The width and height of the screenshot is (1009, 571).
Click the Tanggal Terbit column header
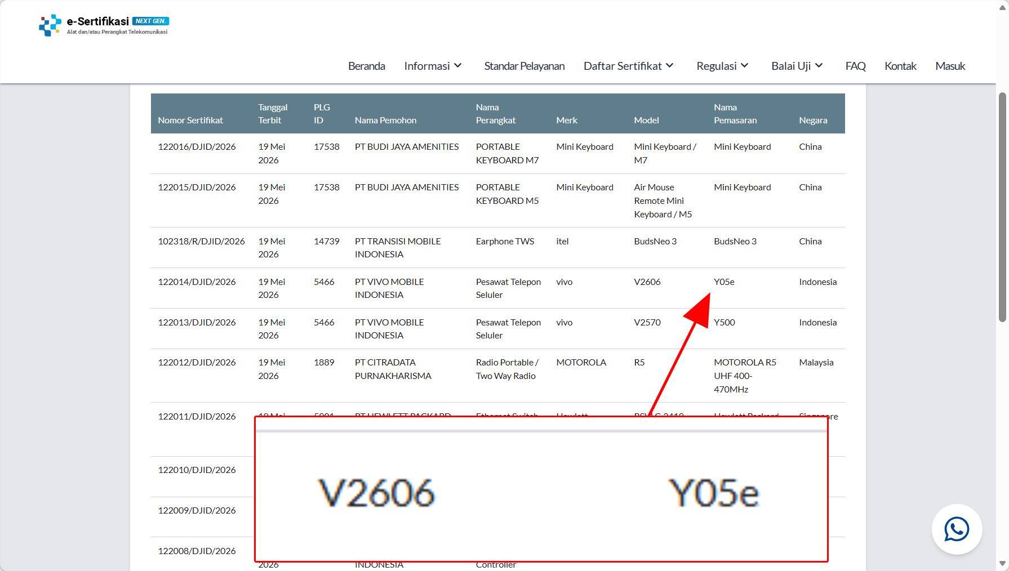273,114
